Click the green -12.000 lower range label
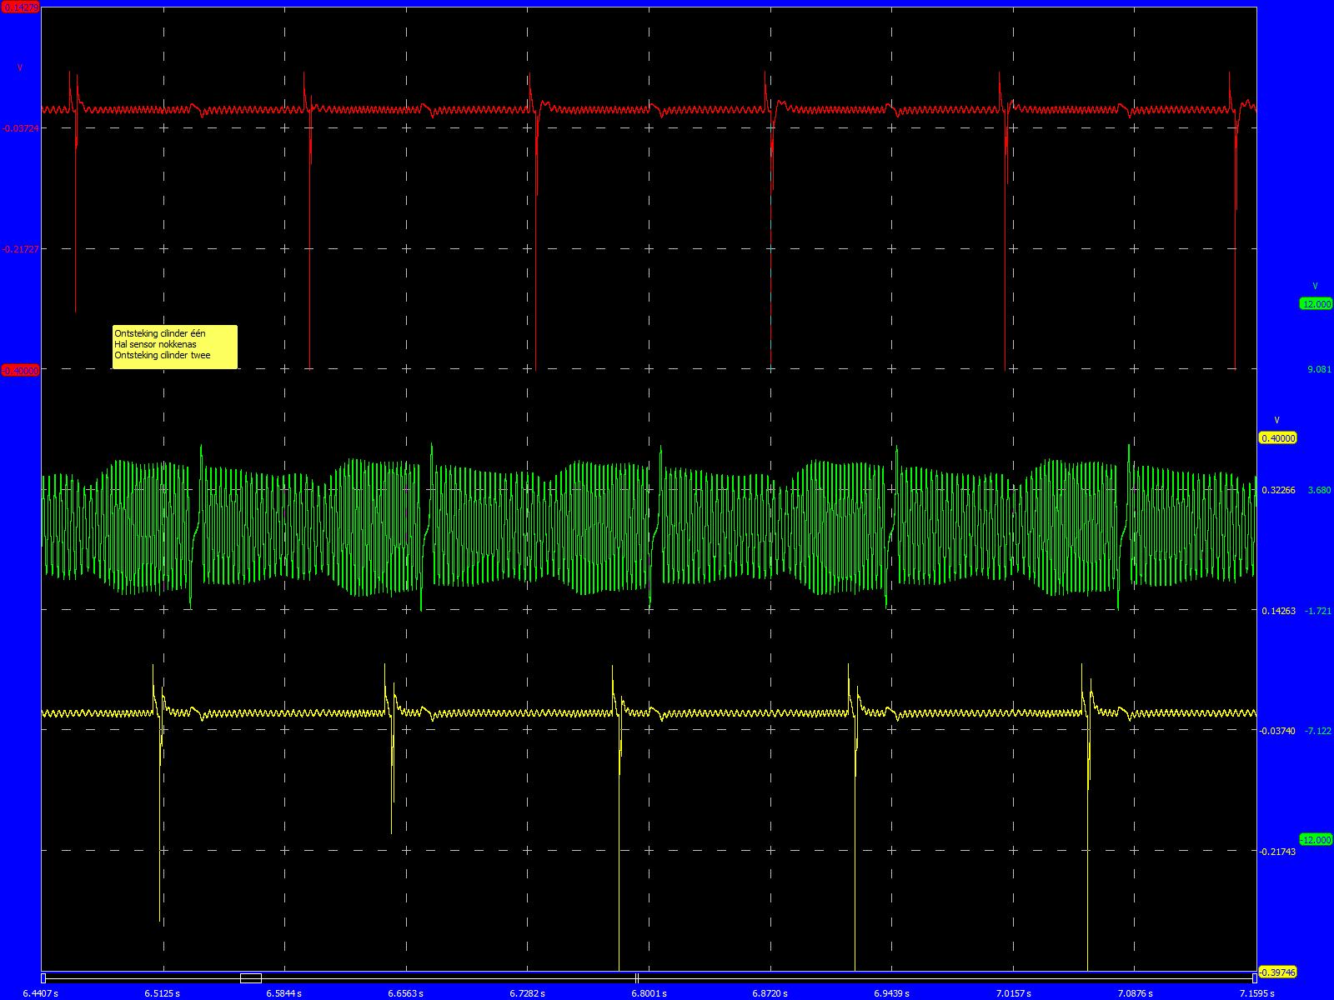The image size is (1334, 1000). 1316,840
